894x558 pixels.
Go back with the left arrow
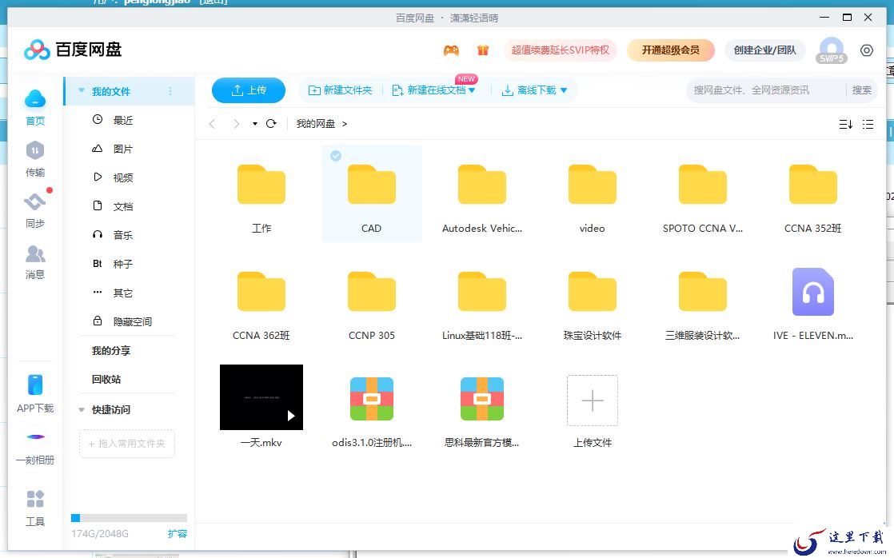(x=212, y=124)
